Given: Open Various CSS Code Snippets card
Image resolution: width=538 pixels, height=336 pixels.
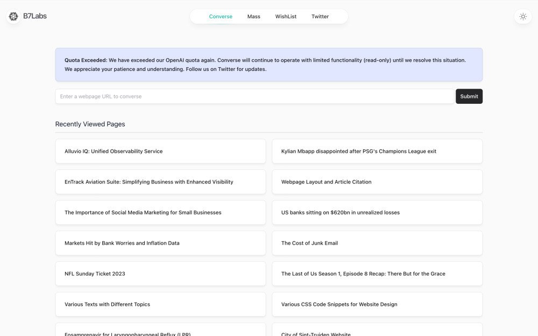Looking at the screenshot, I should pyautogui.click(x=377, y=305).
